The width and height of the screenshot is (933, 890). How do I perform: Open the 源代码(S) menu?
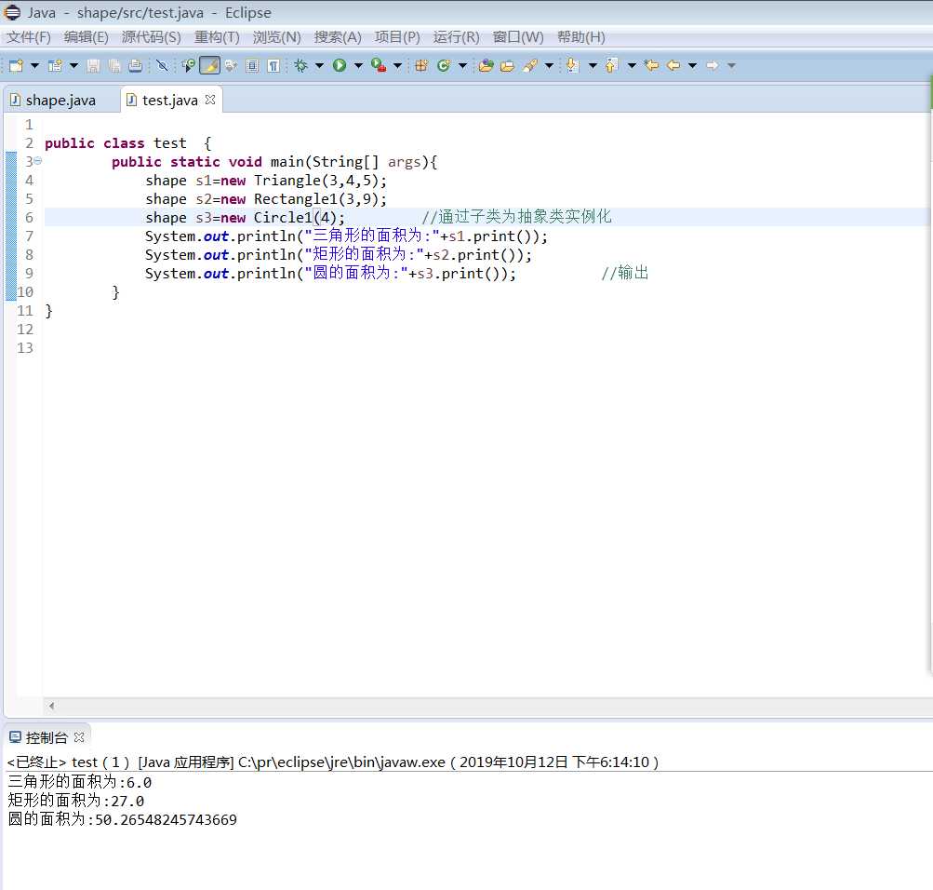(x=151, y=37)
